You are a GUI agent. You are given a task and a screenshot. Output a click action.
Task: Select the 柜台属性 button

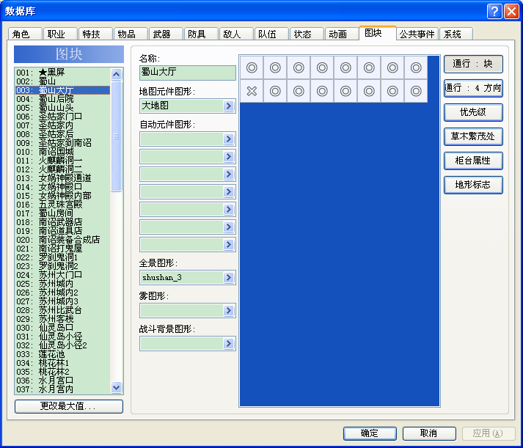473,161
